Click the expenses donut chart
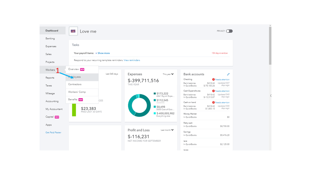Image resolution: width=311 pixels, height=175 pixels. [139, 105]
